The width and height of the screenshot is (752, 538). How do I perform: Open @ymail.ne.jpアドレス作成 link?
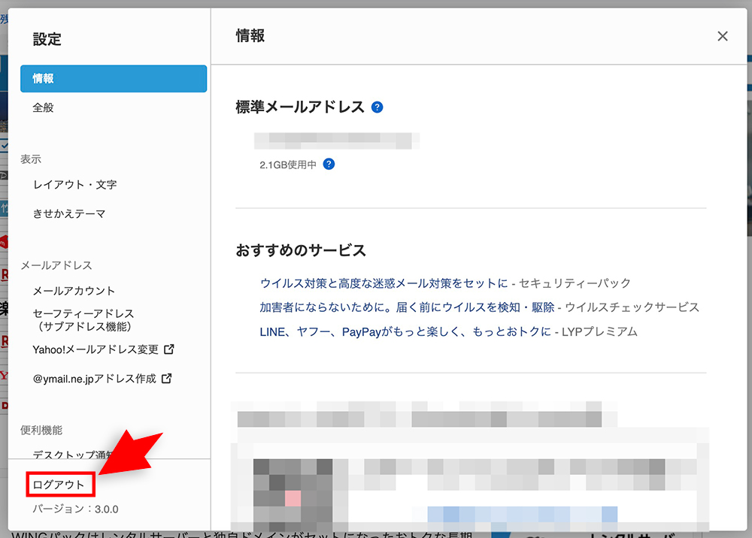click(95, 379)
